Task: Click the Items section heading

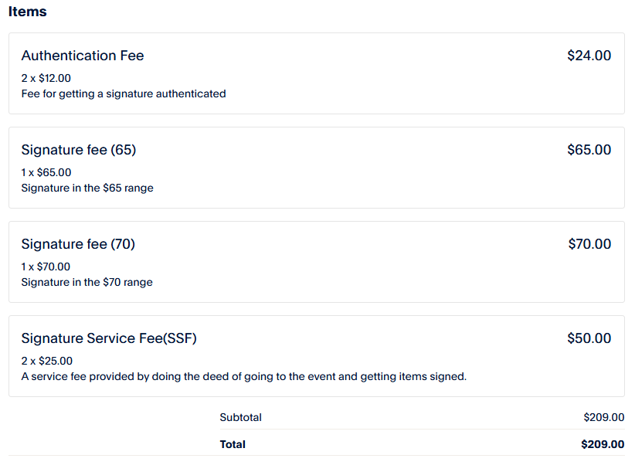Action: [28, 12]
